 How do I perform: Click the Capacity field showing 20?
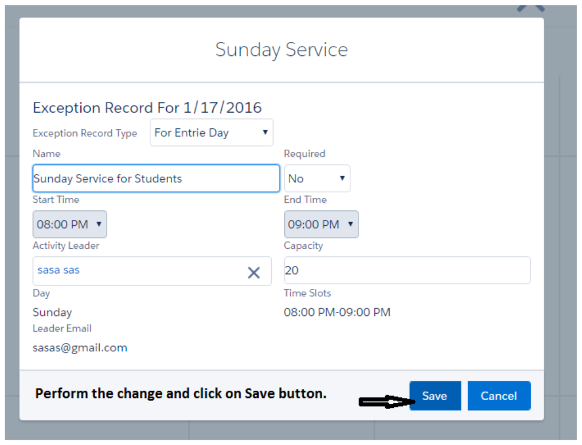[x=407, y=271]
